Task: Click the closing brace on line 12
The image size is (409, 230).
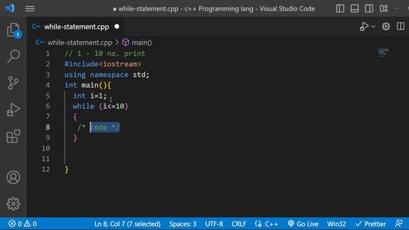Action: pos(66,169)
